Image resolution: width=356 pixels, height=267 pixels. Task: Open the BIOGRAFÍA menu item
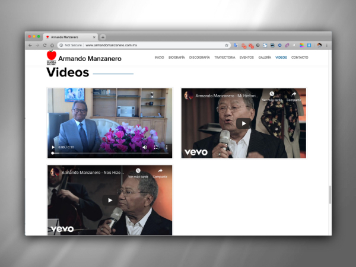click(x=177, y=58)
